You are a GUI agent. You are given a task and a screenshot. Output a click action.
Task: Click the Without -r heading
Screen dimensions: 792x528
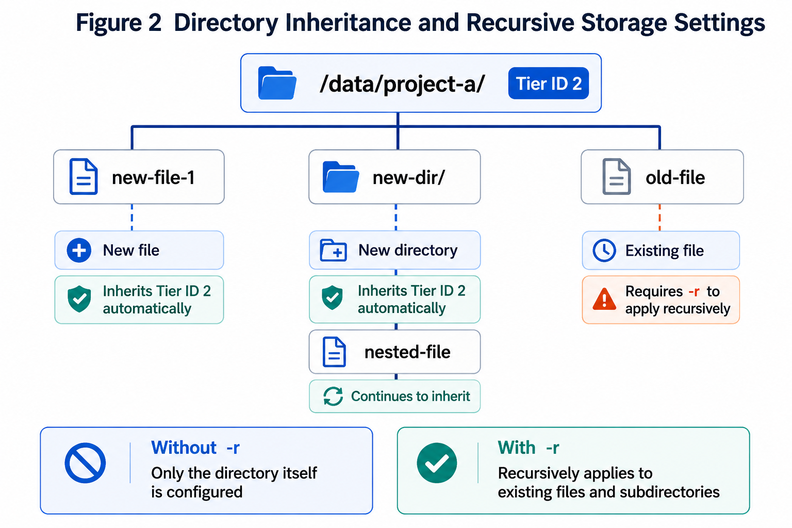pos(195,448)
